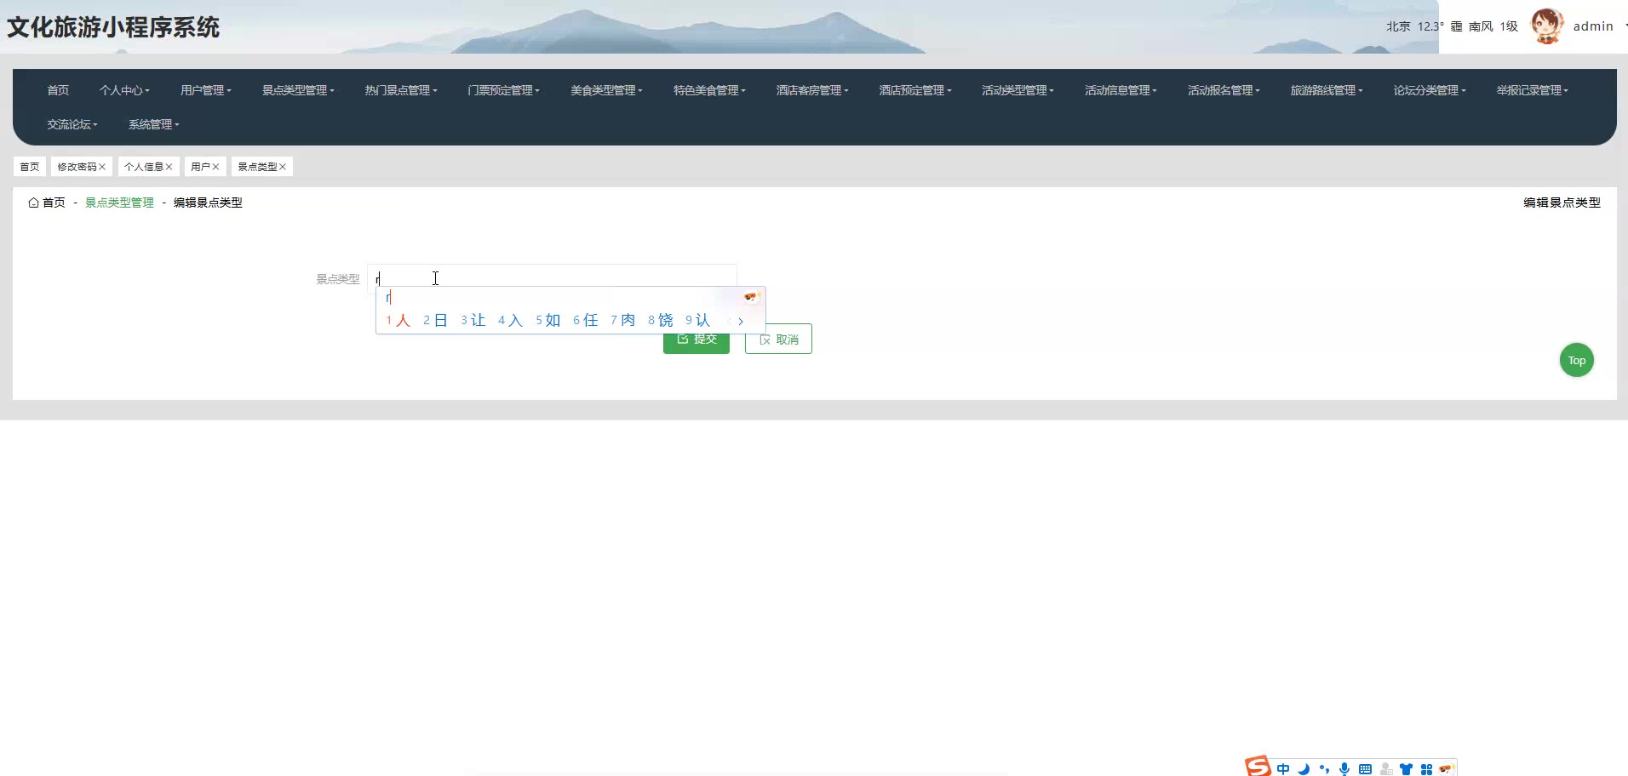Close the 修改密码 tab

click(x=102, y=167)
